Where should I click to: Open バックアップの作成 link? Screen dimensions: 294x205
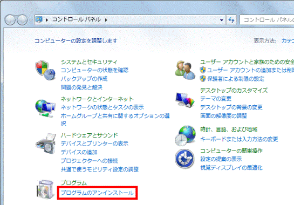click(x=84, y=79)
